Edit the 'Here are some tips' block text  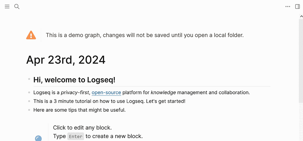click(x=79, y=110)
